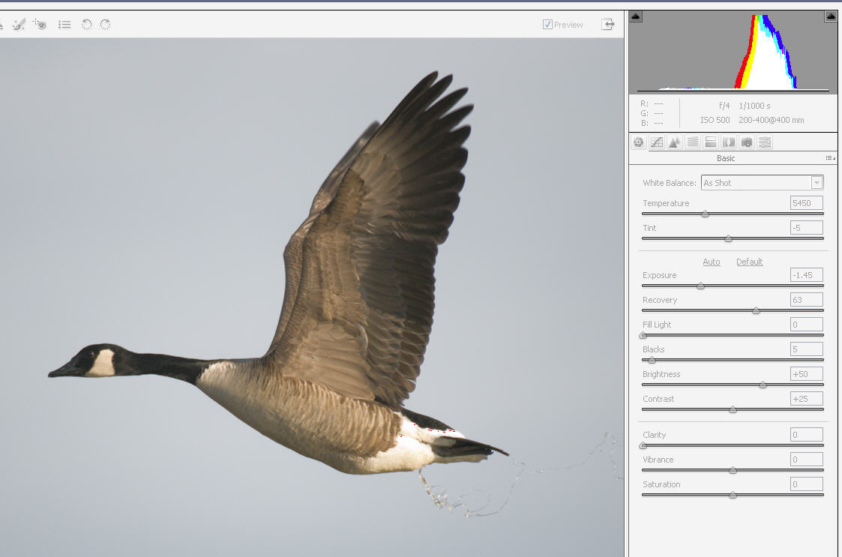Expand the Basic panel options menu

pos(830,158)
